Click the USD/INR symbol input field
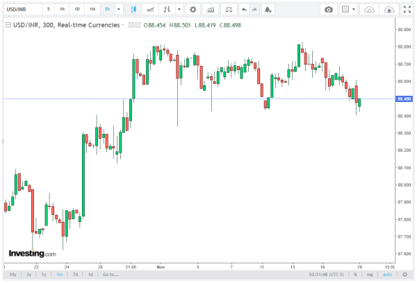Image resolution: width=417 pixels, height=283 pixels. (x=19, y=10)
